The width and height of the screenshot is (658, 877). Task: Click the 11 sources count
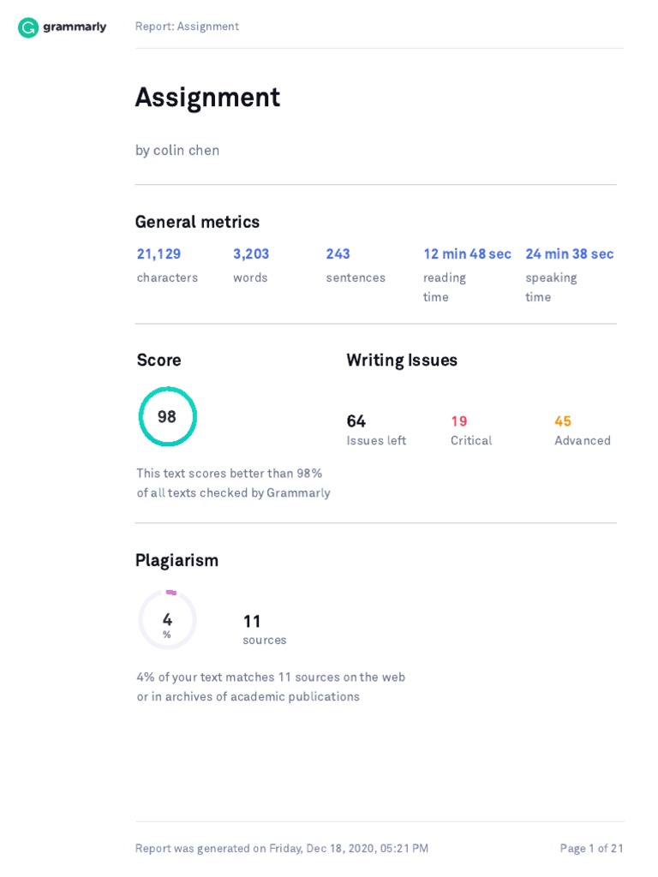(252, 622)
